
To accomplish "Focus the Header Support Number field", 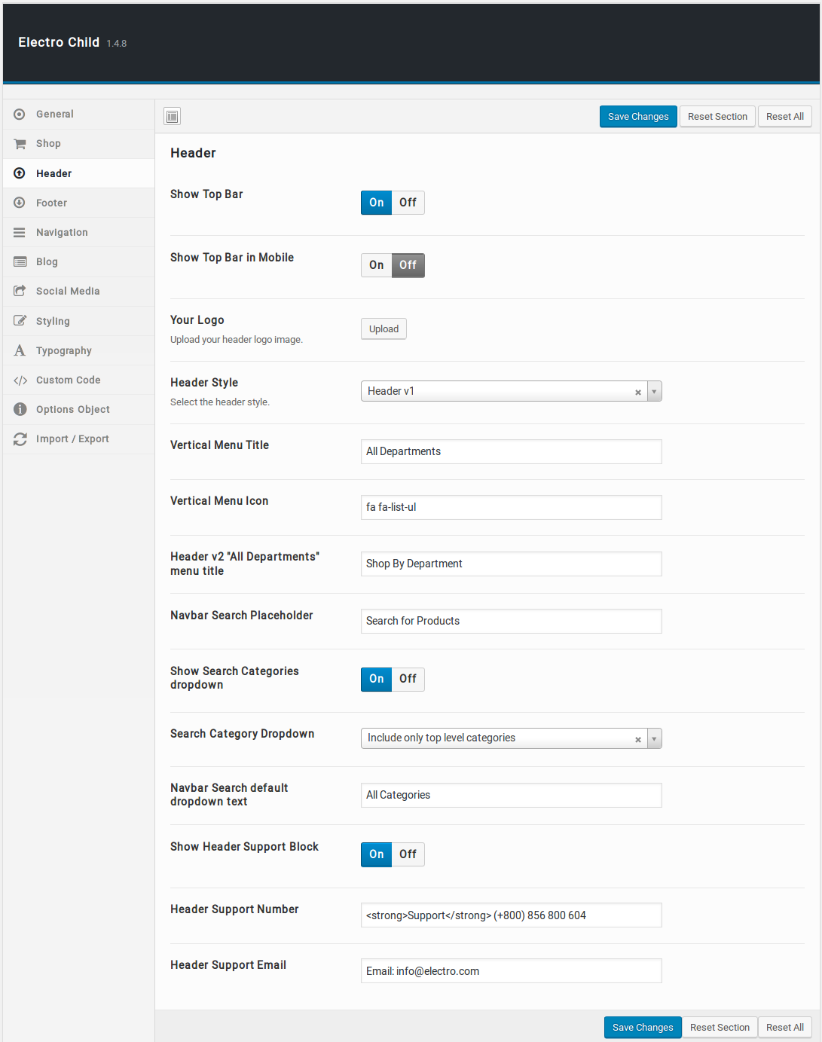I will tap(511, 915).
